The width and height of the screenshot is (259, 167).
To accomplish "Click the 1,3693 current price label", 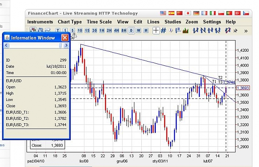I will [243, 88].
